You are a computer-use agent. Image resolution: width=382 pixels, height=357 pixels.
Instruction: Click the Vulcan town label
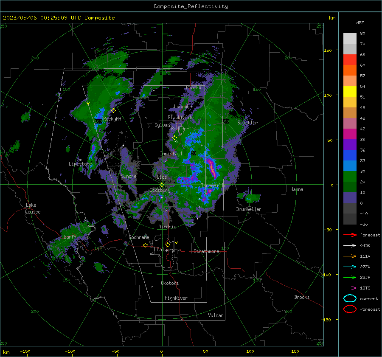[x=216, y=315]
